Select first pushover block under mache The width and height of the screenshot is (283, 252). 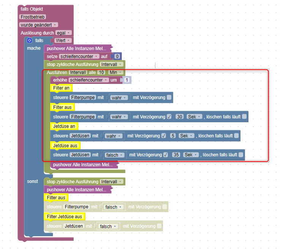pyautogui.click(x=77, y=49)
